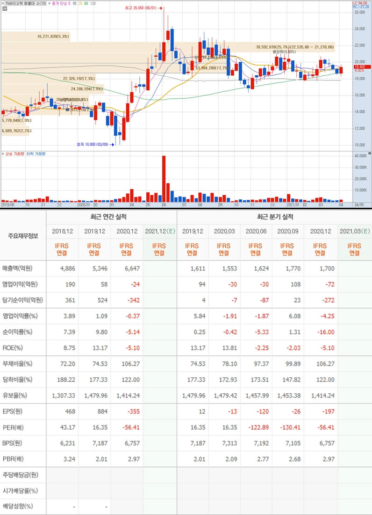
Task: Click the quarterly '2020.06' column header
Action: [256, 231]
